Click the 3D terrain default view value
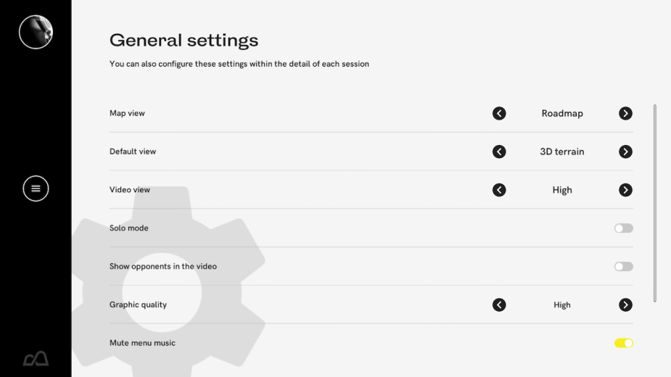Screen dimensions: 671x377 (562, 152)
